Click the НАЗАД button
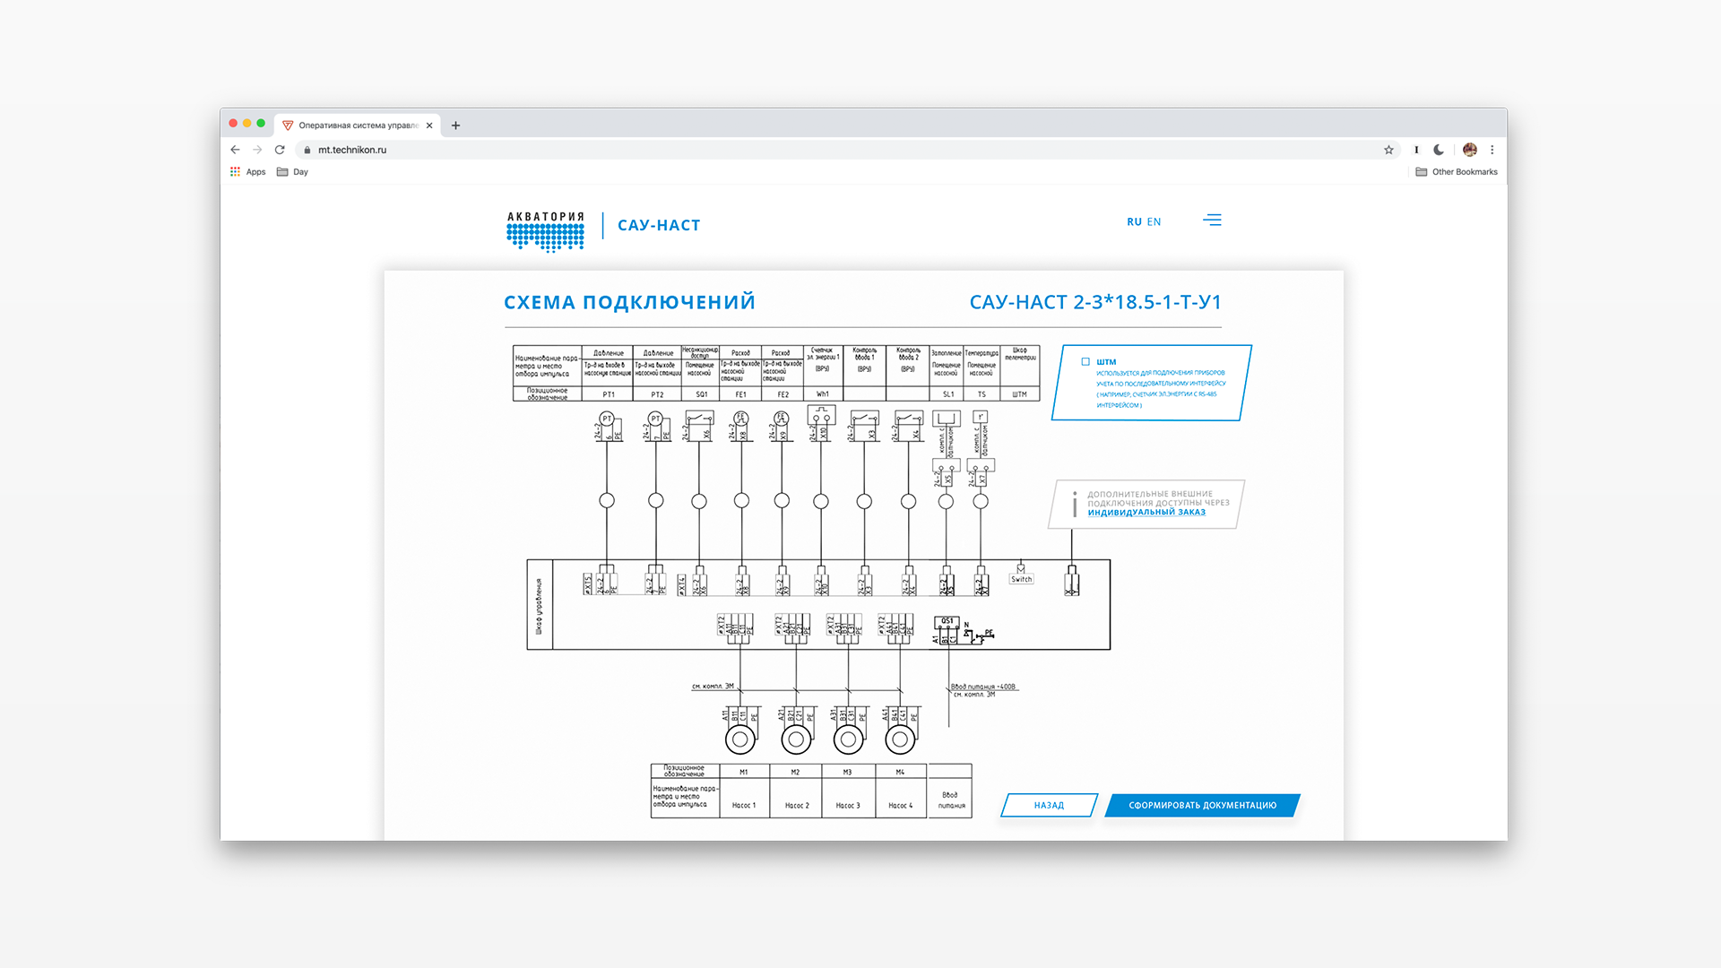This screenshot has width=1721, height=968. (1049, 805)
